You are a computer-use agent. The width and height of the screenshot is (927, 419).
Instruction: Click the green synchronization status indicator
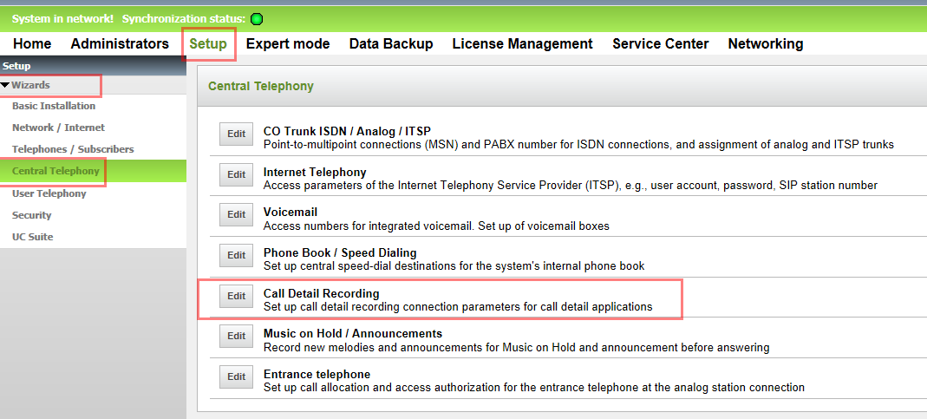[256, 18]
